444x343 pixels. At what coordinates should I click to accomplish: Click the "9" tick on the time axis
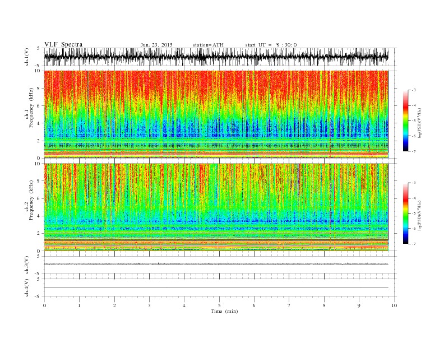click(359, 305)
